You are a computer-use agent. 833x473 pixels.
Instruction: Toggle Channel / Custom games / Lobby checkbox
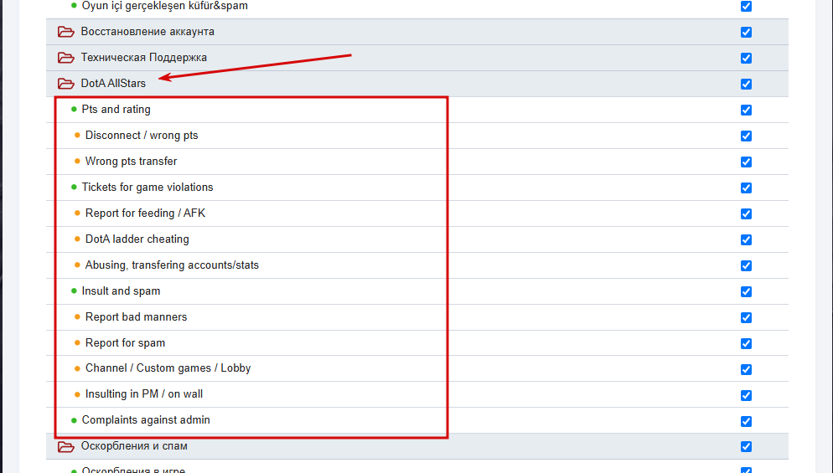[746, 369]
